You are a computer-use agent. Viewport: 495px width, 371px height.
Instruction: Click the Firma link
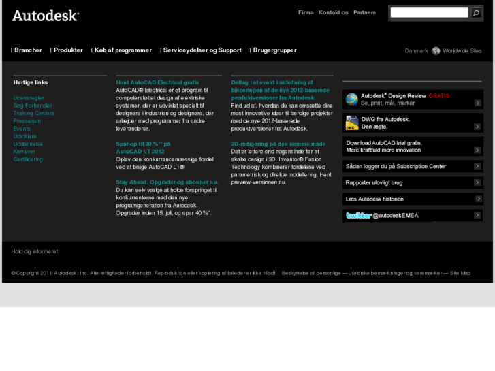306,12
